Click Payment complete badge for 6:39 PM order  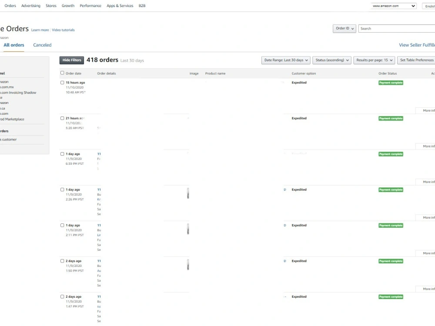391,154
